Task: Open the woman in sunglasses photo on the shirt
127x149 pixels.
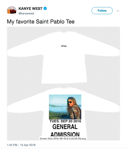Action: pos(65,107)
